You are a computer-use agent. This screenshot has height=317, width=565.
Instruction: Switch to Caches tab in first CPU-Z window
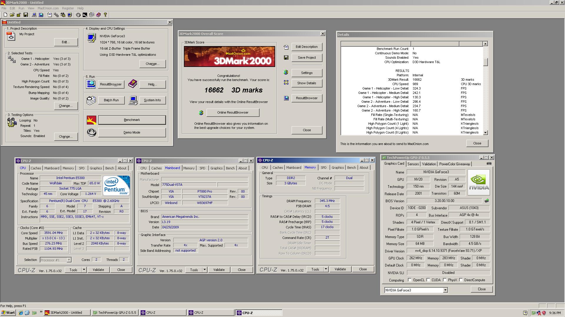pyautogui.click(x=36, y=168)
